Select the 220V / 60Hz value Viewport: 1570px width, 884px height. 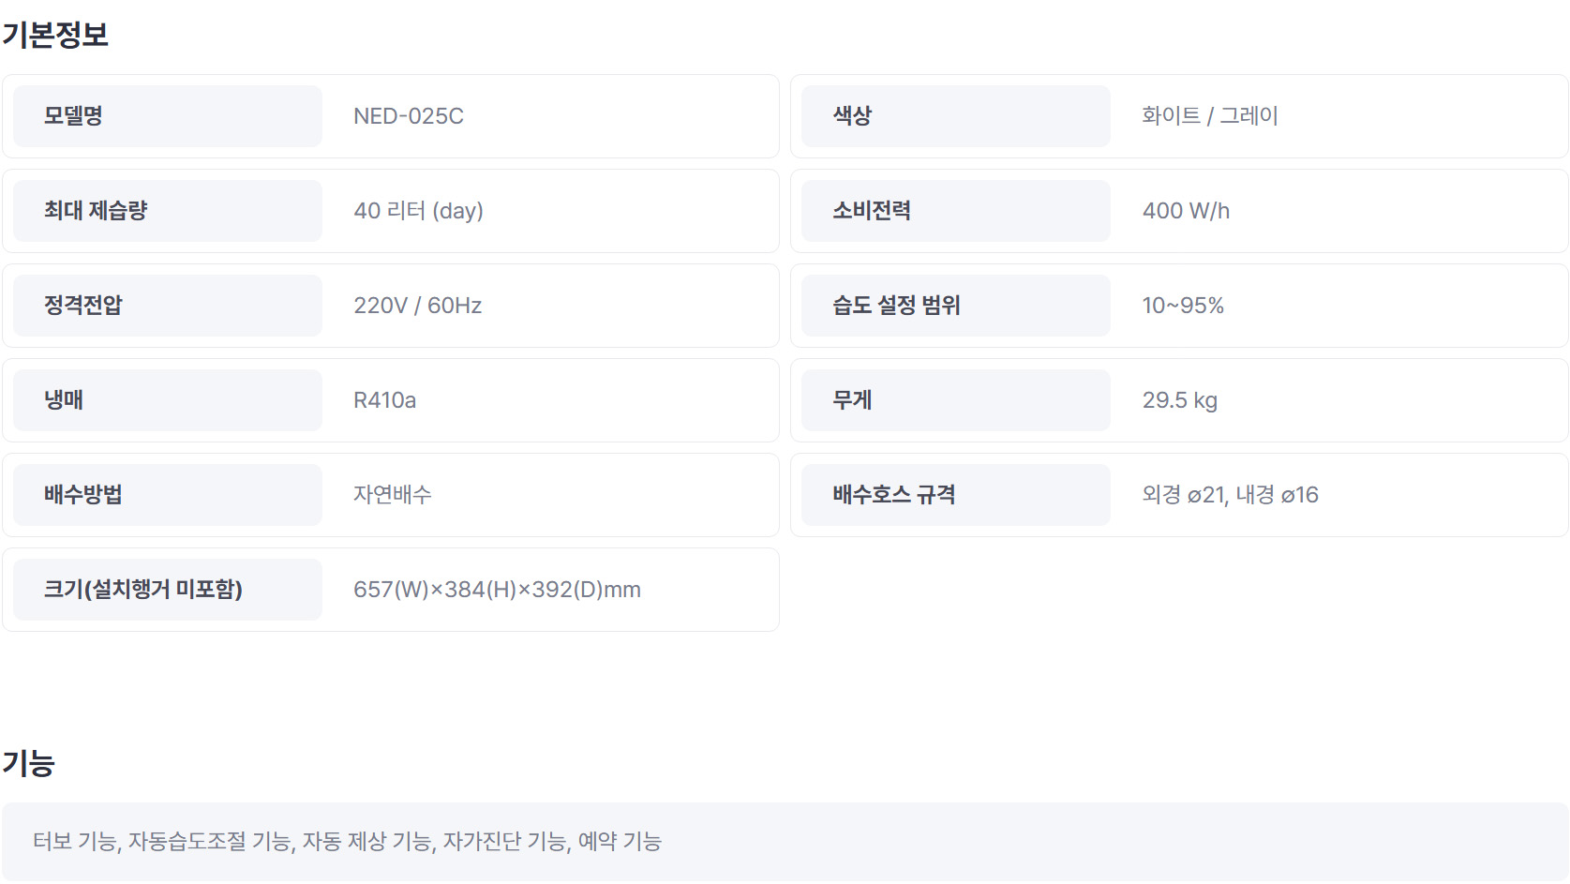[418, 306]
